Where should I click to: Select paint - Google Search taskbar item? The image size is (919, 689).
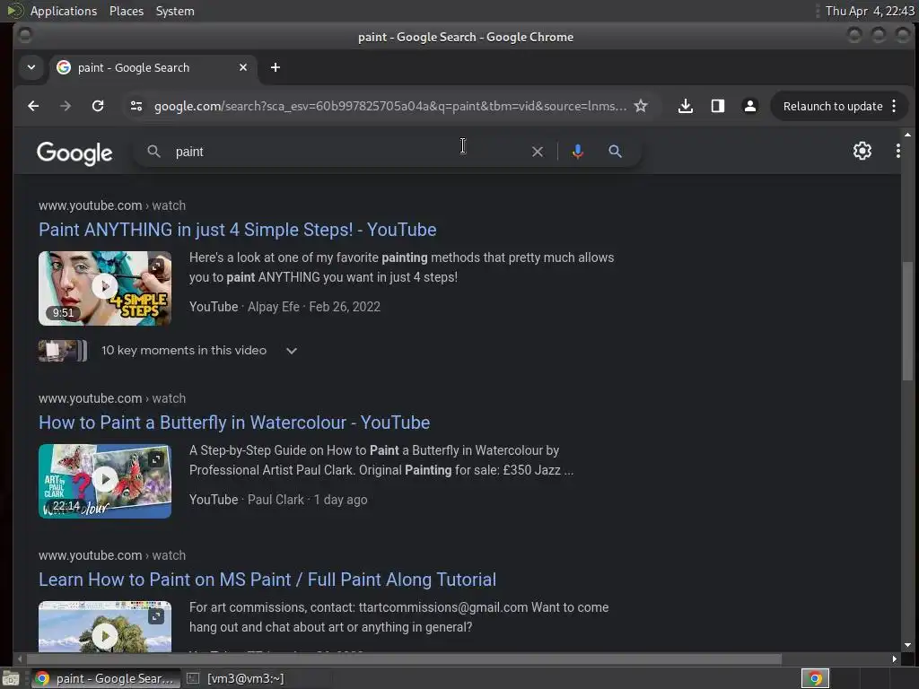pyautogui.click(x=106, y=678)
